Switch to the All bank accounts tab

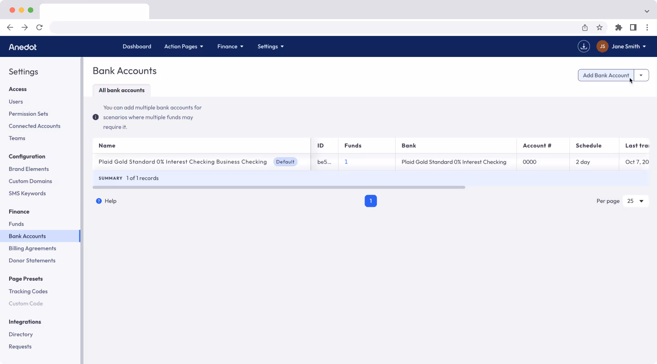pos(121,90)
